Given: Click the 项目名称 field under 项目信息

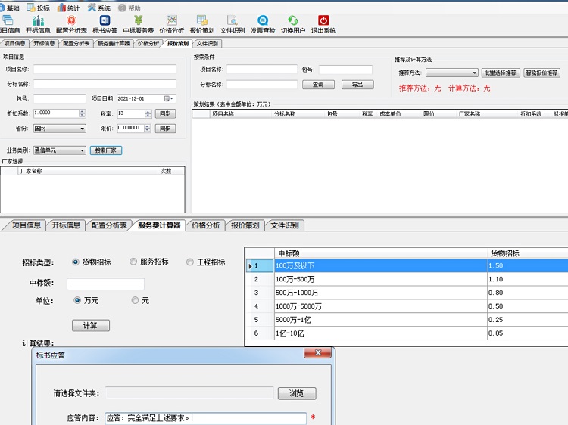Looking at the screenshot, I should click(105, 69).
